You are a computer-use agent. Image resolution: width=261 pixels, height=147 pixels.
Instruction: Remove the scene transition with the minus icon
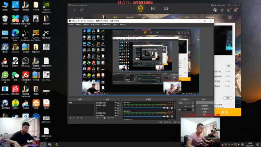(189, 106)
